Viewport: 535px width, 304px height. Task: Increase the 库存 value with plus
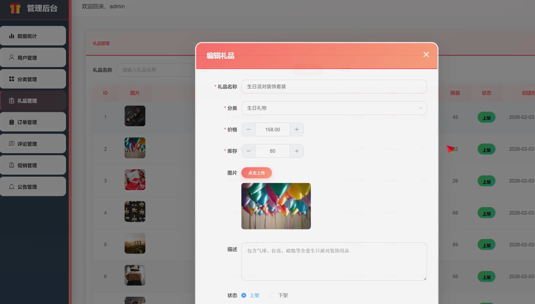point(297,151)
